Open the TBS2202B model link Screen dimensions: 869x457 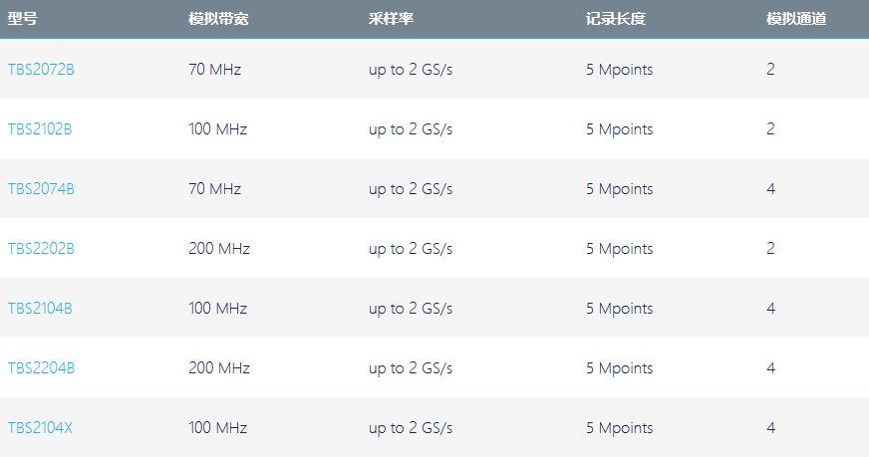pos(41,249)
